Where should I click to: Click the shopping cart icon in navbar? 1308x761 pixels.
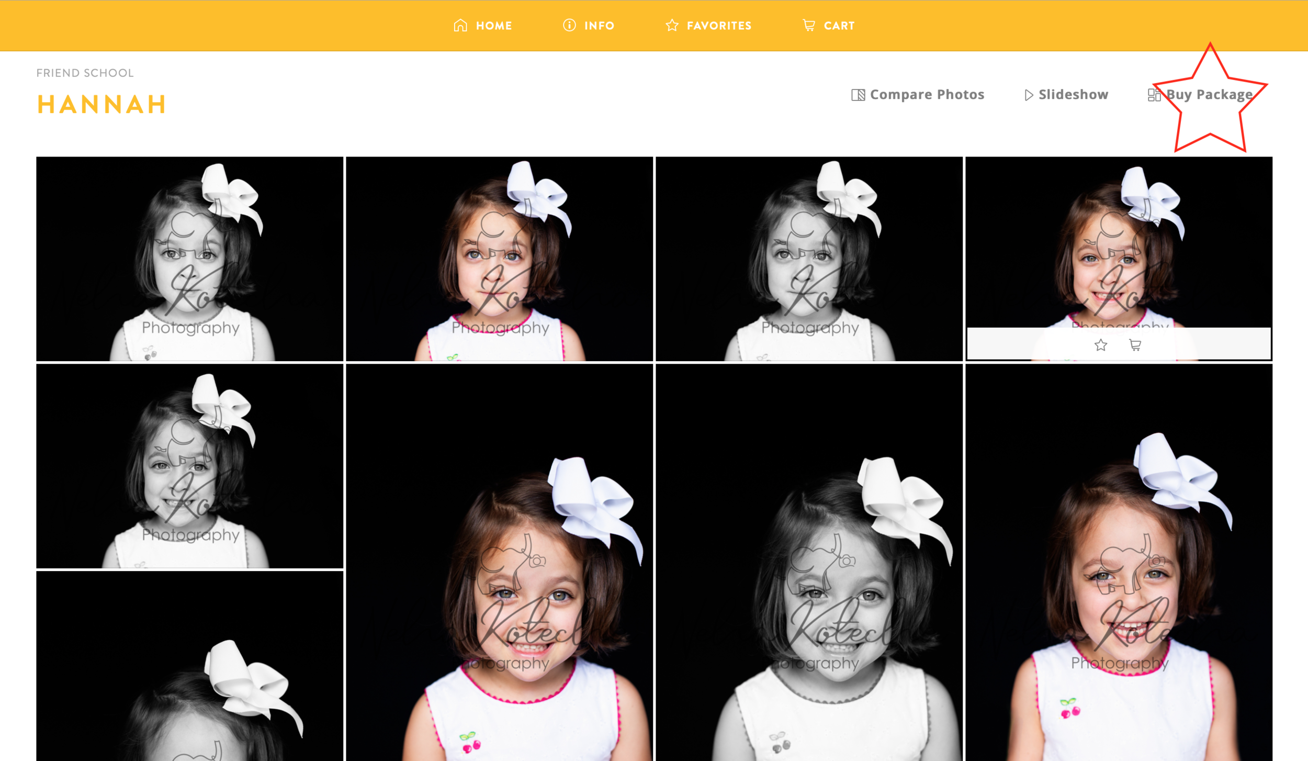809,25
